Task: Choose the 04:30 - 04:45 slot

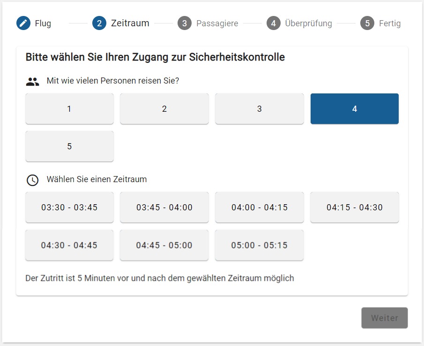Action: click(69, 245)
